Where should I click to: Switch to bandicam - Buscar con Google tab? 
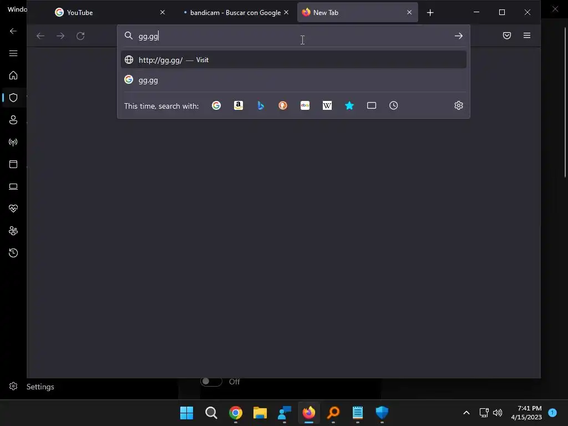pyautogui.click(x=235, y=13)
